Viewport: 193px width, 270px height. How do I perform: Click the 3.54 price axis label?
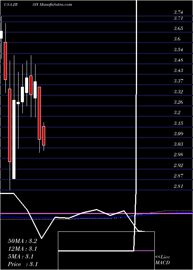tap(178, 50)
